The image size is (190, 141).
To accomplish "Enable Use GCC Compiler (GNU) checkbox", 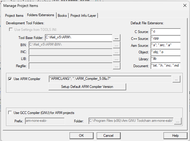I will coord(10,113).
